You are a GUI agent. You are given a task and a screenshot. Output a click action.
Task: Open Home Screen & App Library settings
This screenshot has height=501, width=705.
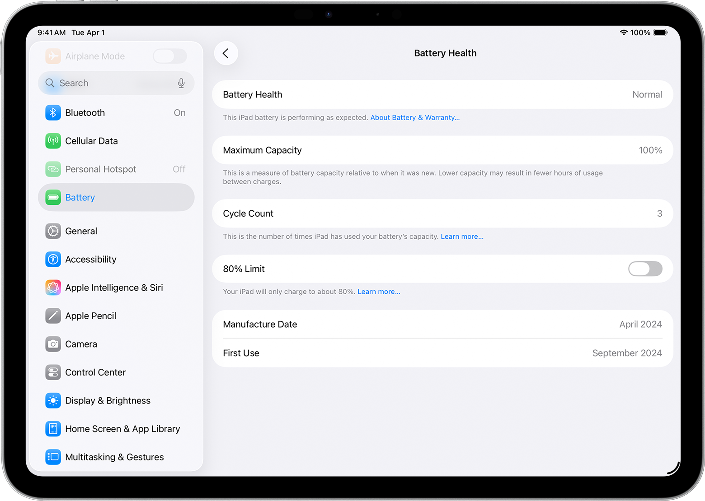pos(122,429)
